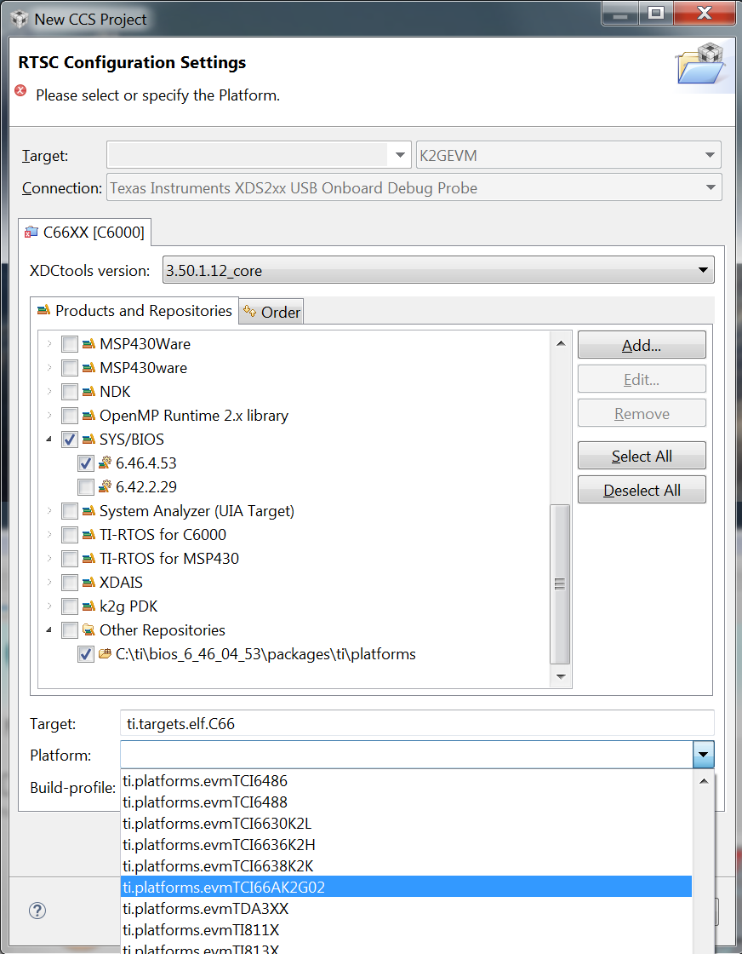Viewport: 742px width, 954px height.
Task: Click the open folder icon of platforms repository path
Action: pyautogui.click(x=106, y=654)
